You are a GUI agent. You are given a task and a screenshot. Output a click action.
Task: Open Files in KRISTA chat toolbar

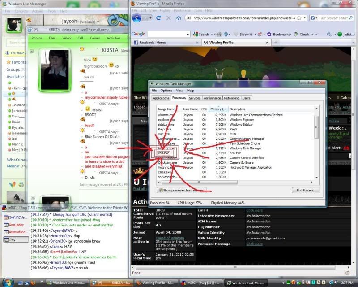[x=52, y=38]
